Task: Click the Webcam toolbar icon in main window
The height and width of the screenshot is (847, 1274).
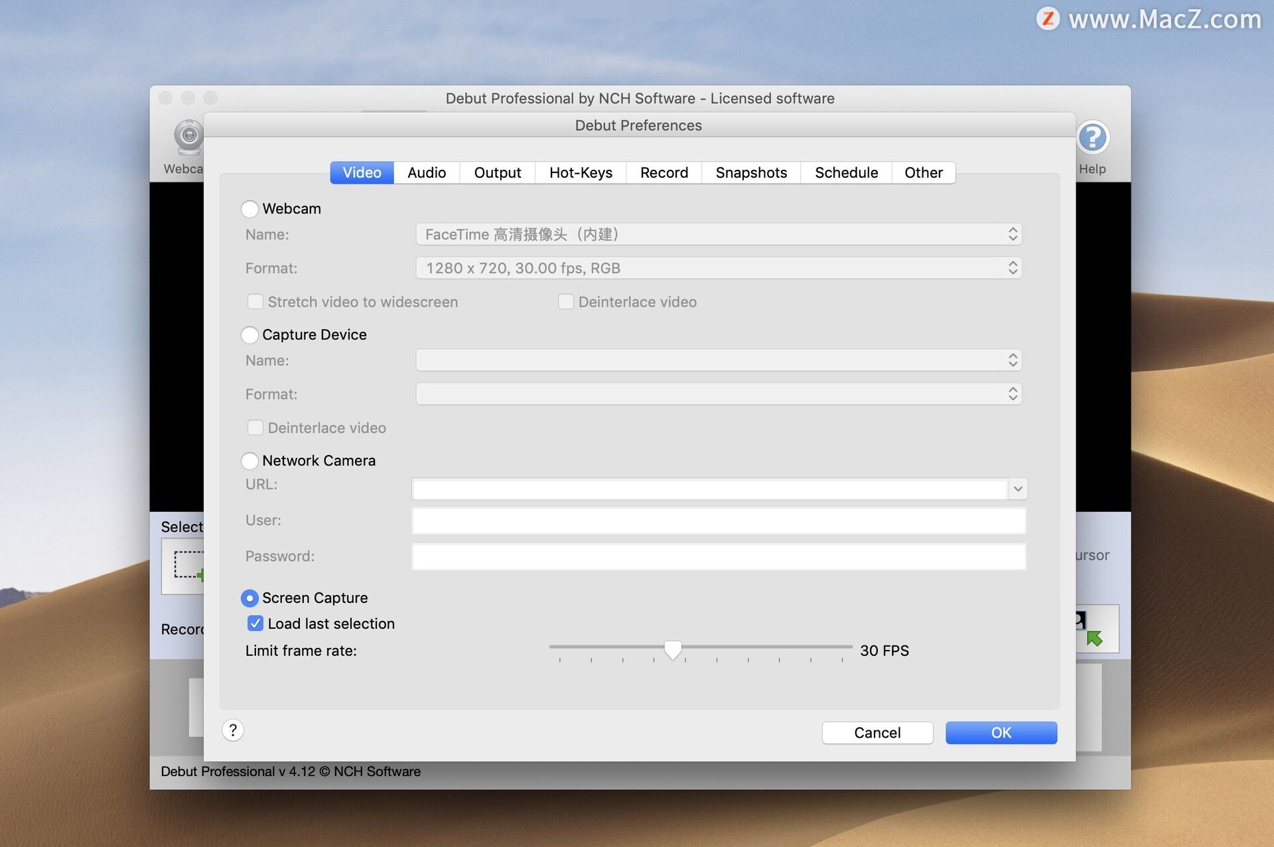Action: pos(189,138)
